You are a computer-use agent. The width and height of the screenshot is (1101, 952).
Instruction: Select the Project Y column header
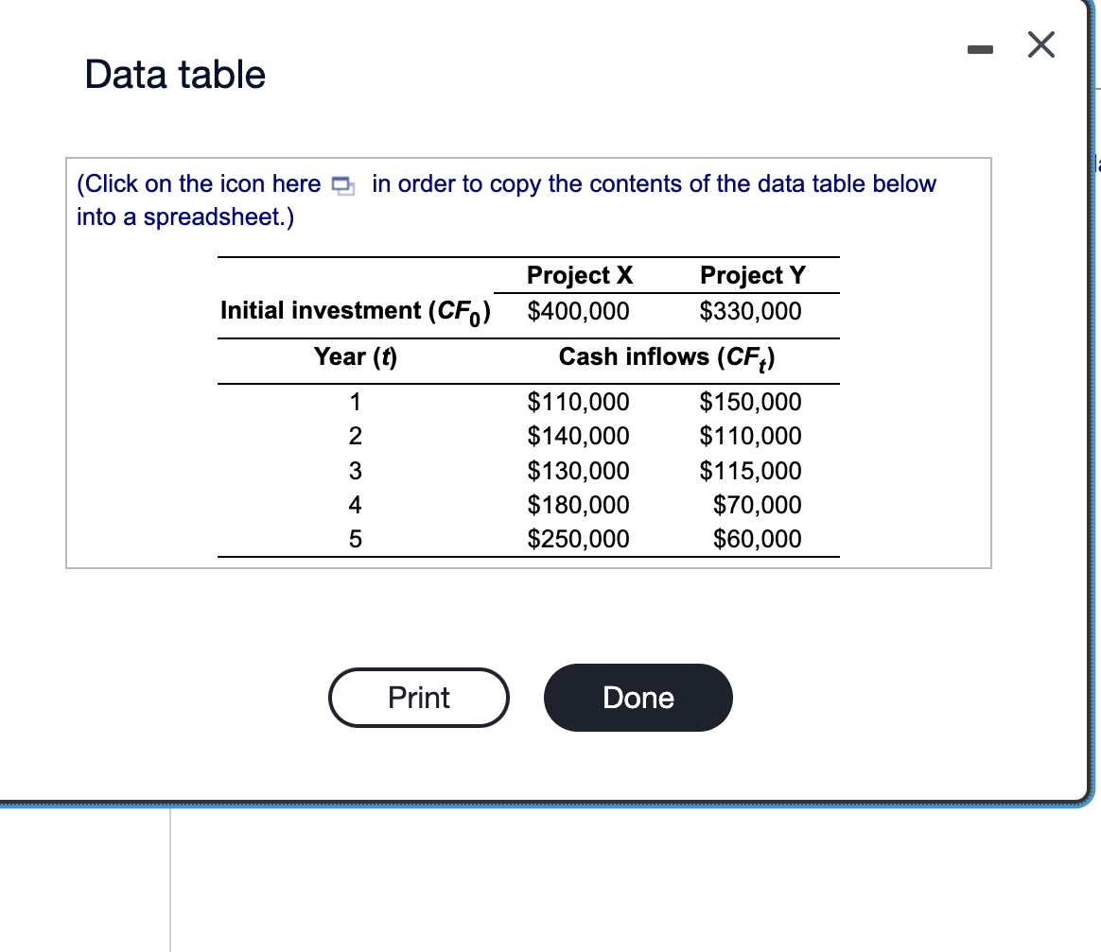[753, 275]
